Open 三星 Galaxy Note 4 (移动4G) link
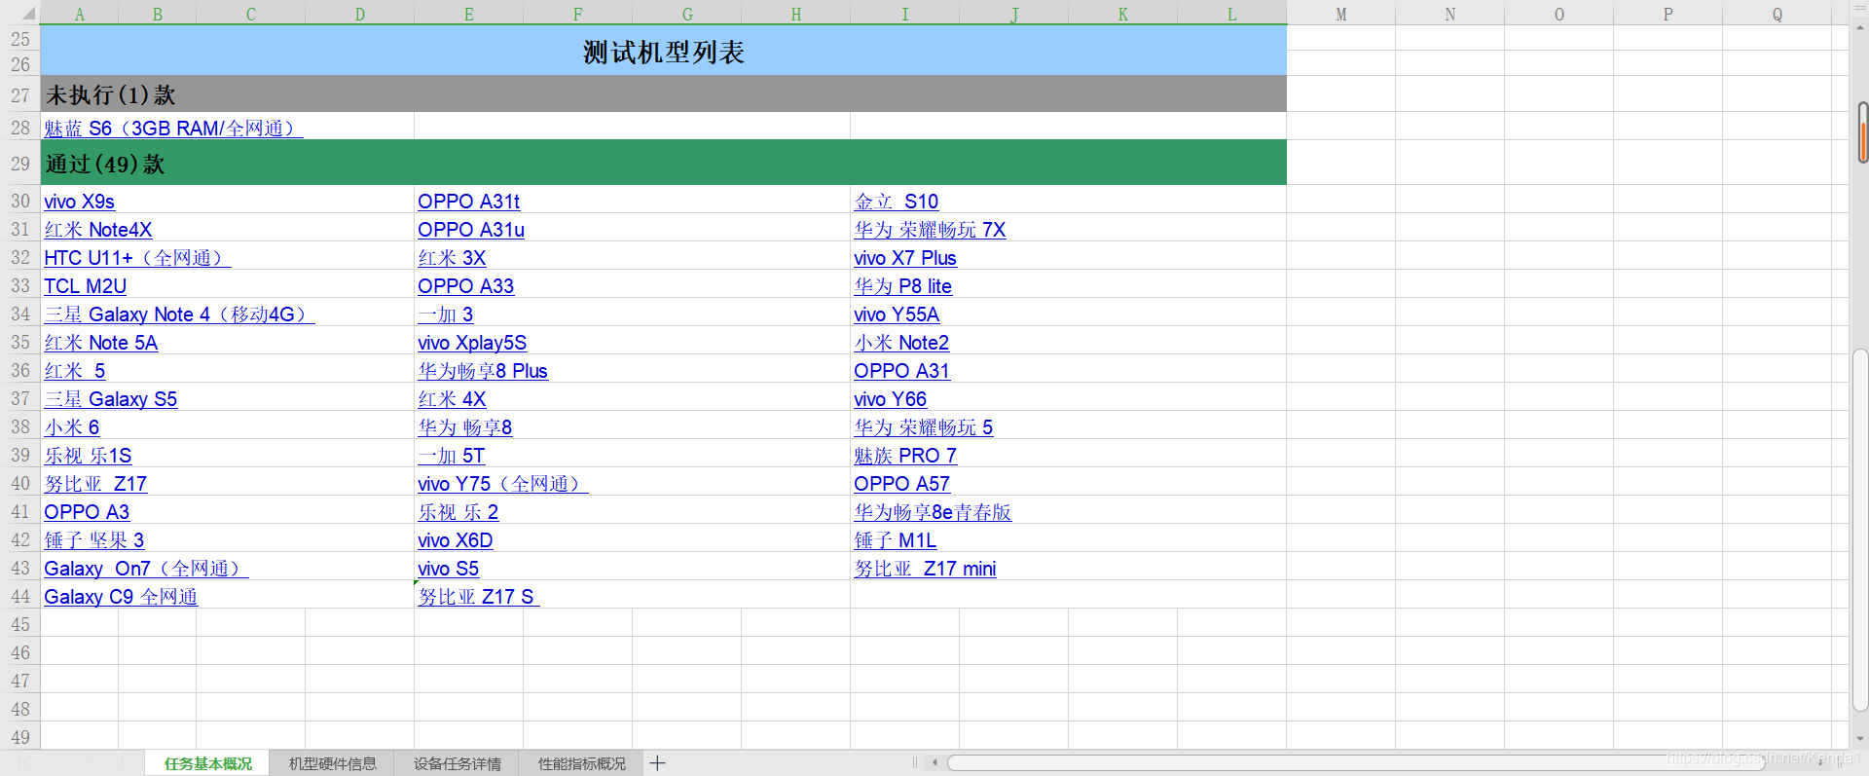1869x776 pixels. 179,314
